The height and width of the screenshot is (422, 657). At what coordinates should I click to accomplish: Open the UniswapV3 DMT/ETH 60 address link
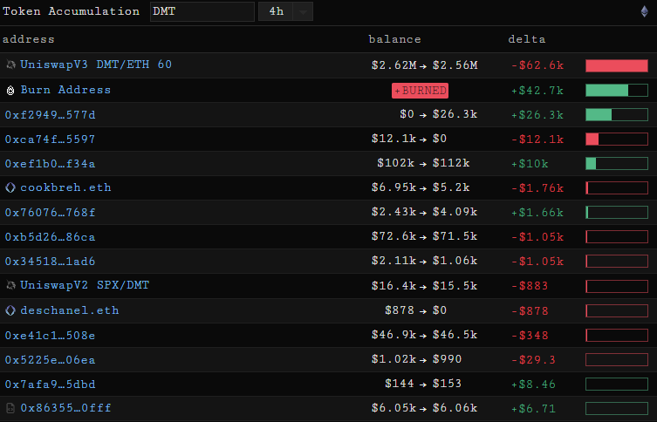coord(96,65)
